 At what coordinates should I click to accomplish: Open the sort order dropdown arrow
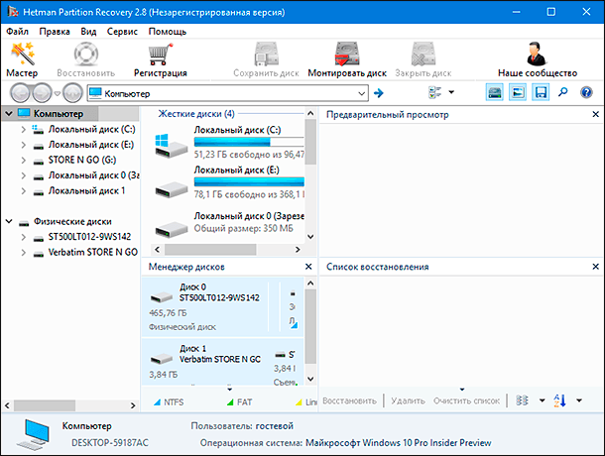(x=579, y=400)
